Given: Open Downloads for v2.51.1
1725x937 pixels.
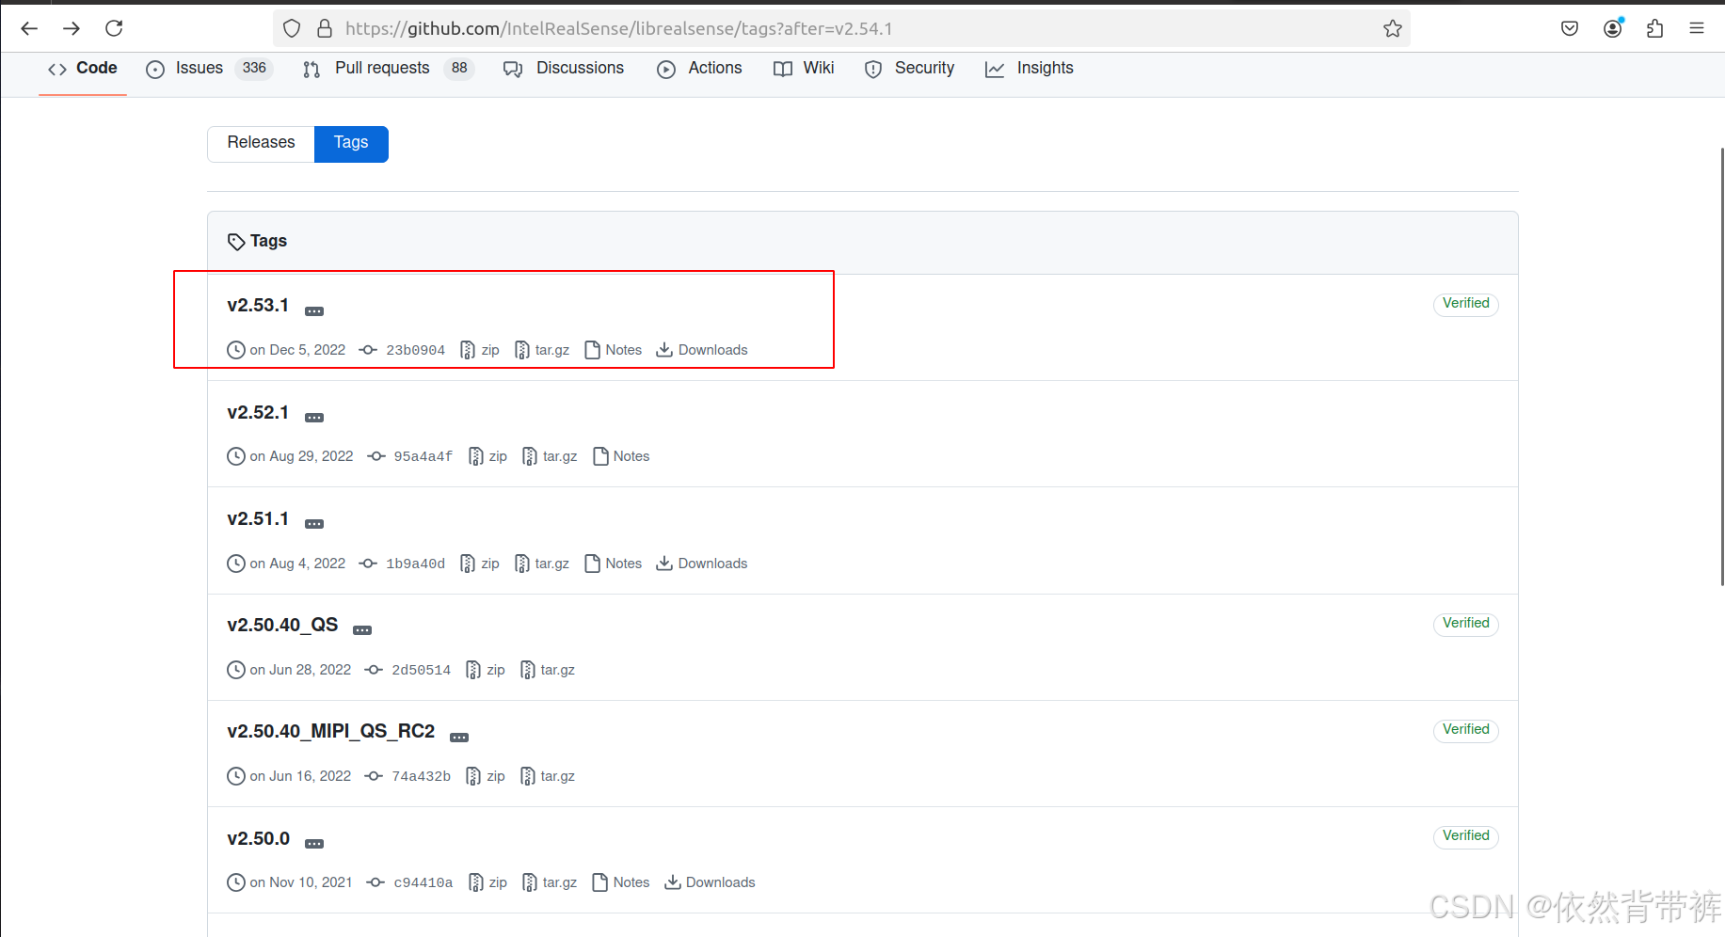Looking at the screenshot, I should [x=702, y=564].
